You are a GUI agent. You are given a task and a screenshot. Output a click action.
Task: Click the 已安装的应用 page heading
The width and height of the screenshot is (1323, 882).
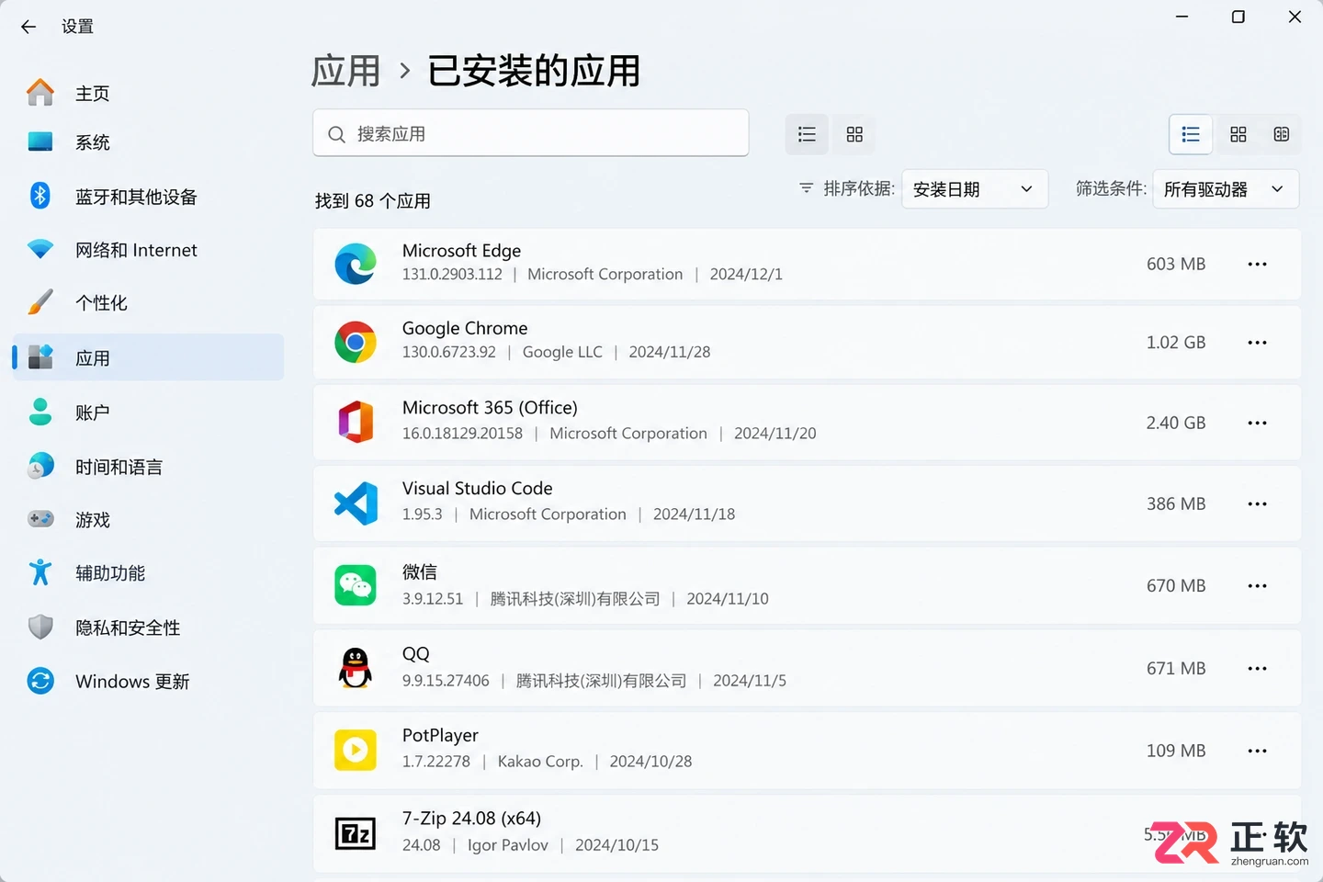click(534, 71)
